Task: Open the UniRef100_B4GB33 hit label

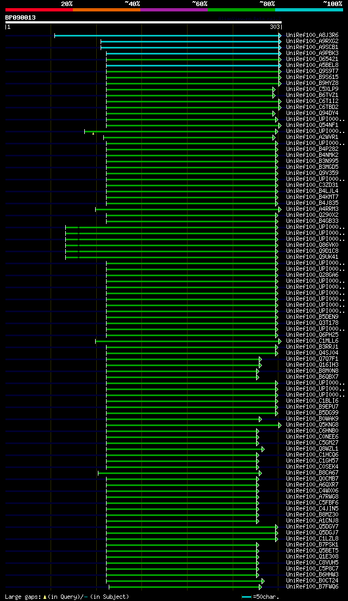Action: [x=312, y=221]
